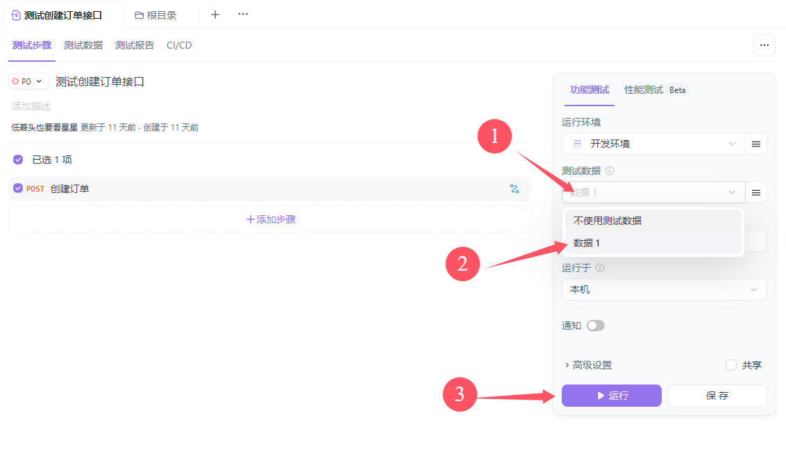Click the 添加描述 description field
Viewport: 786px width, 465px height.
coord(31,106)
